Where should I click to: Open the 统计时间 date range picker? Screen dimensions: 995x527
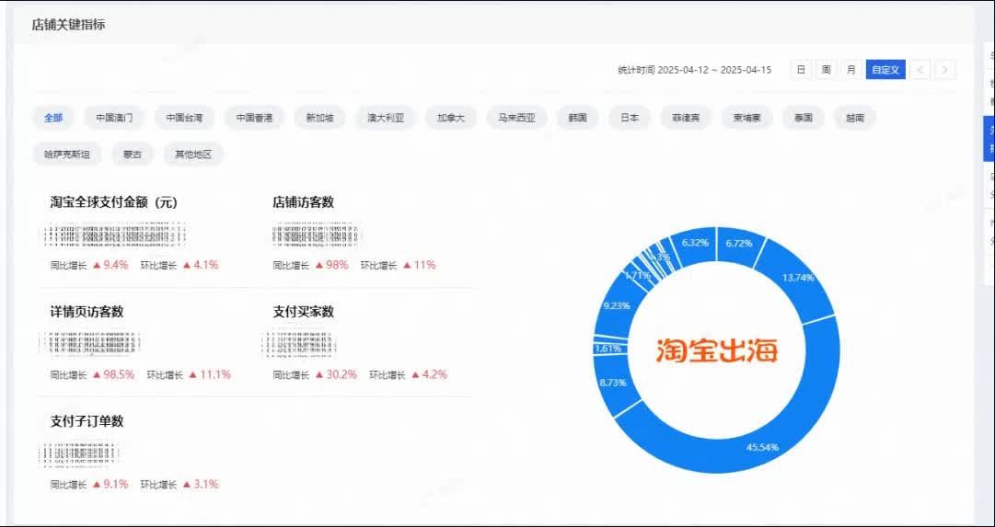(x=695, y=70)
